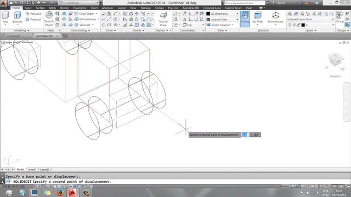Open the 2D Wireframe visual style dropdown
Screen dimensions: 351x197
(223, 14)
